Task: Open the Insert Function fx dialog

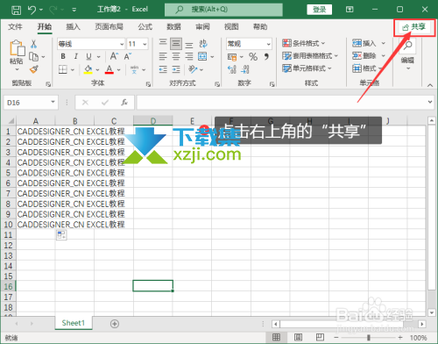Action: tap(124, 103)
